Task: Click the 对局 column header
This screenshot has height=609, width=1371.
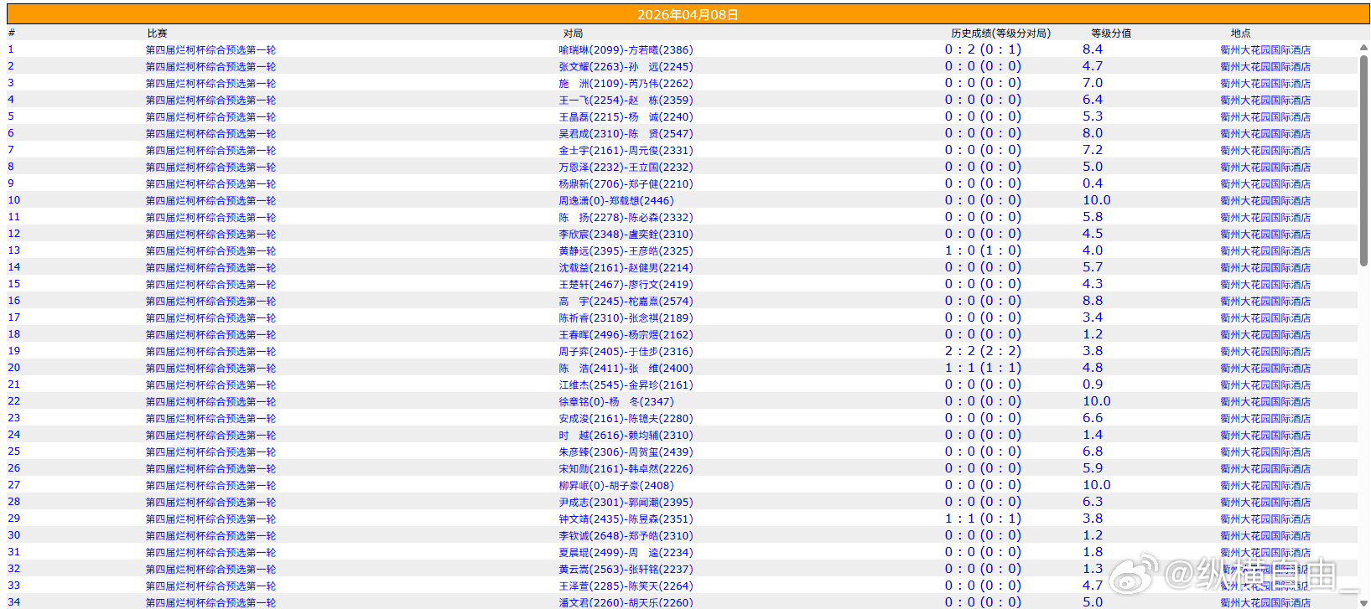Action: pyautogui.click(x=573, y=34)
